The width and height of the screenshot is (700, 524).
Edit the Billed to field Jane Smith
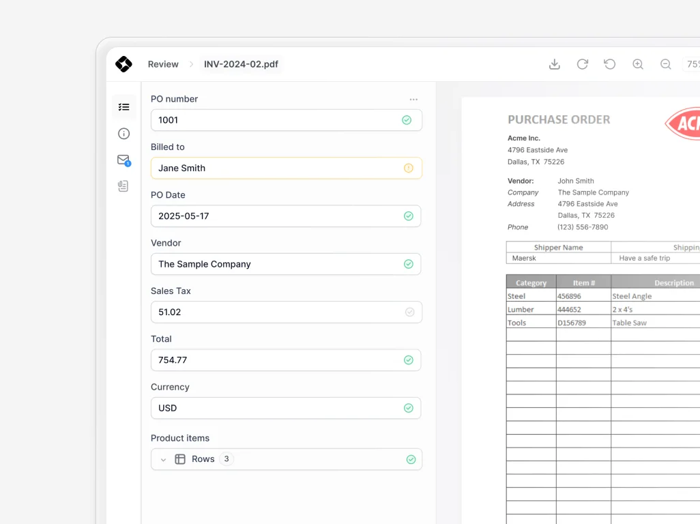(286, 169)
